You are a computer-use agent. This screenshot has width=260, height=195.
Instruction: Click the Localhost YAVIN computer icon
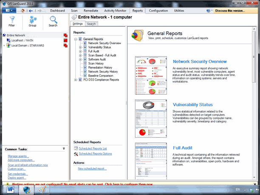pos(8,40)
